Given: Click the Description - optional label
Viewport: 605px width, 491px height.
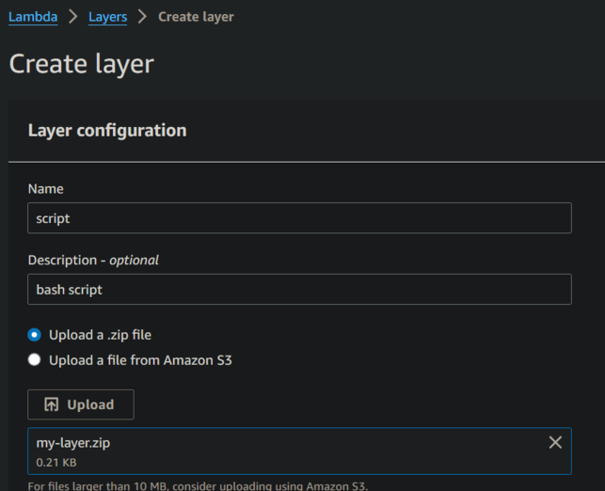Looking at the screenshot, I should [93, 260].
